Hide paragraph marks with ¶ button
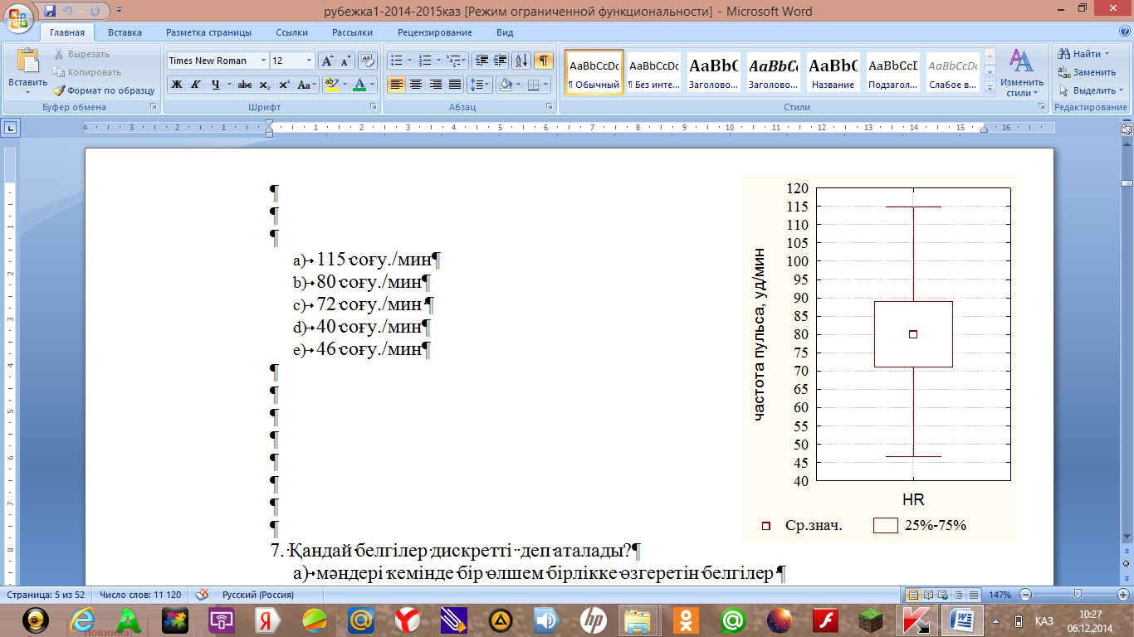Screen dimensions: 1134x637 pyautogui.click(x=544, y=61)
